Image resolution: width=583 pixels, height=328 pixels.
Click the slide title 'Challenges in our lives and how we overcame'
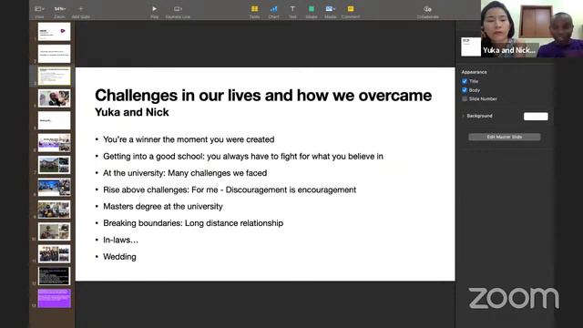coord(263,96)
